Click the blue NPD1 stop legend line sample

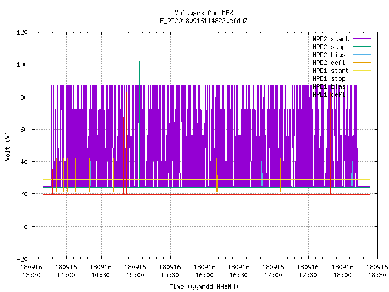[362, 78]
